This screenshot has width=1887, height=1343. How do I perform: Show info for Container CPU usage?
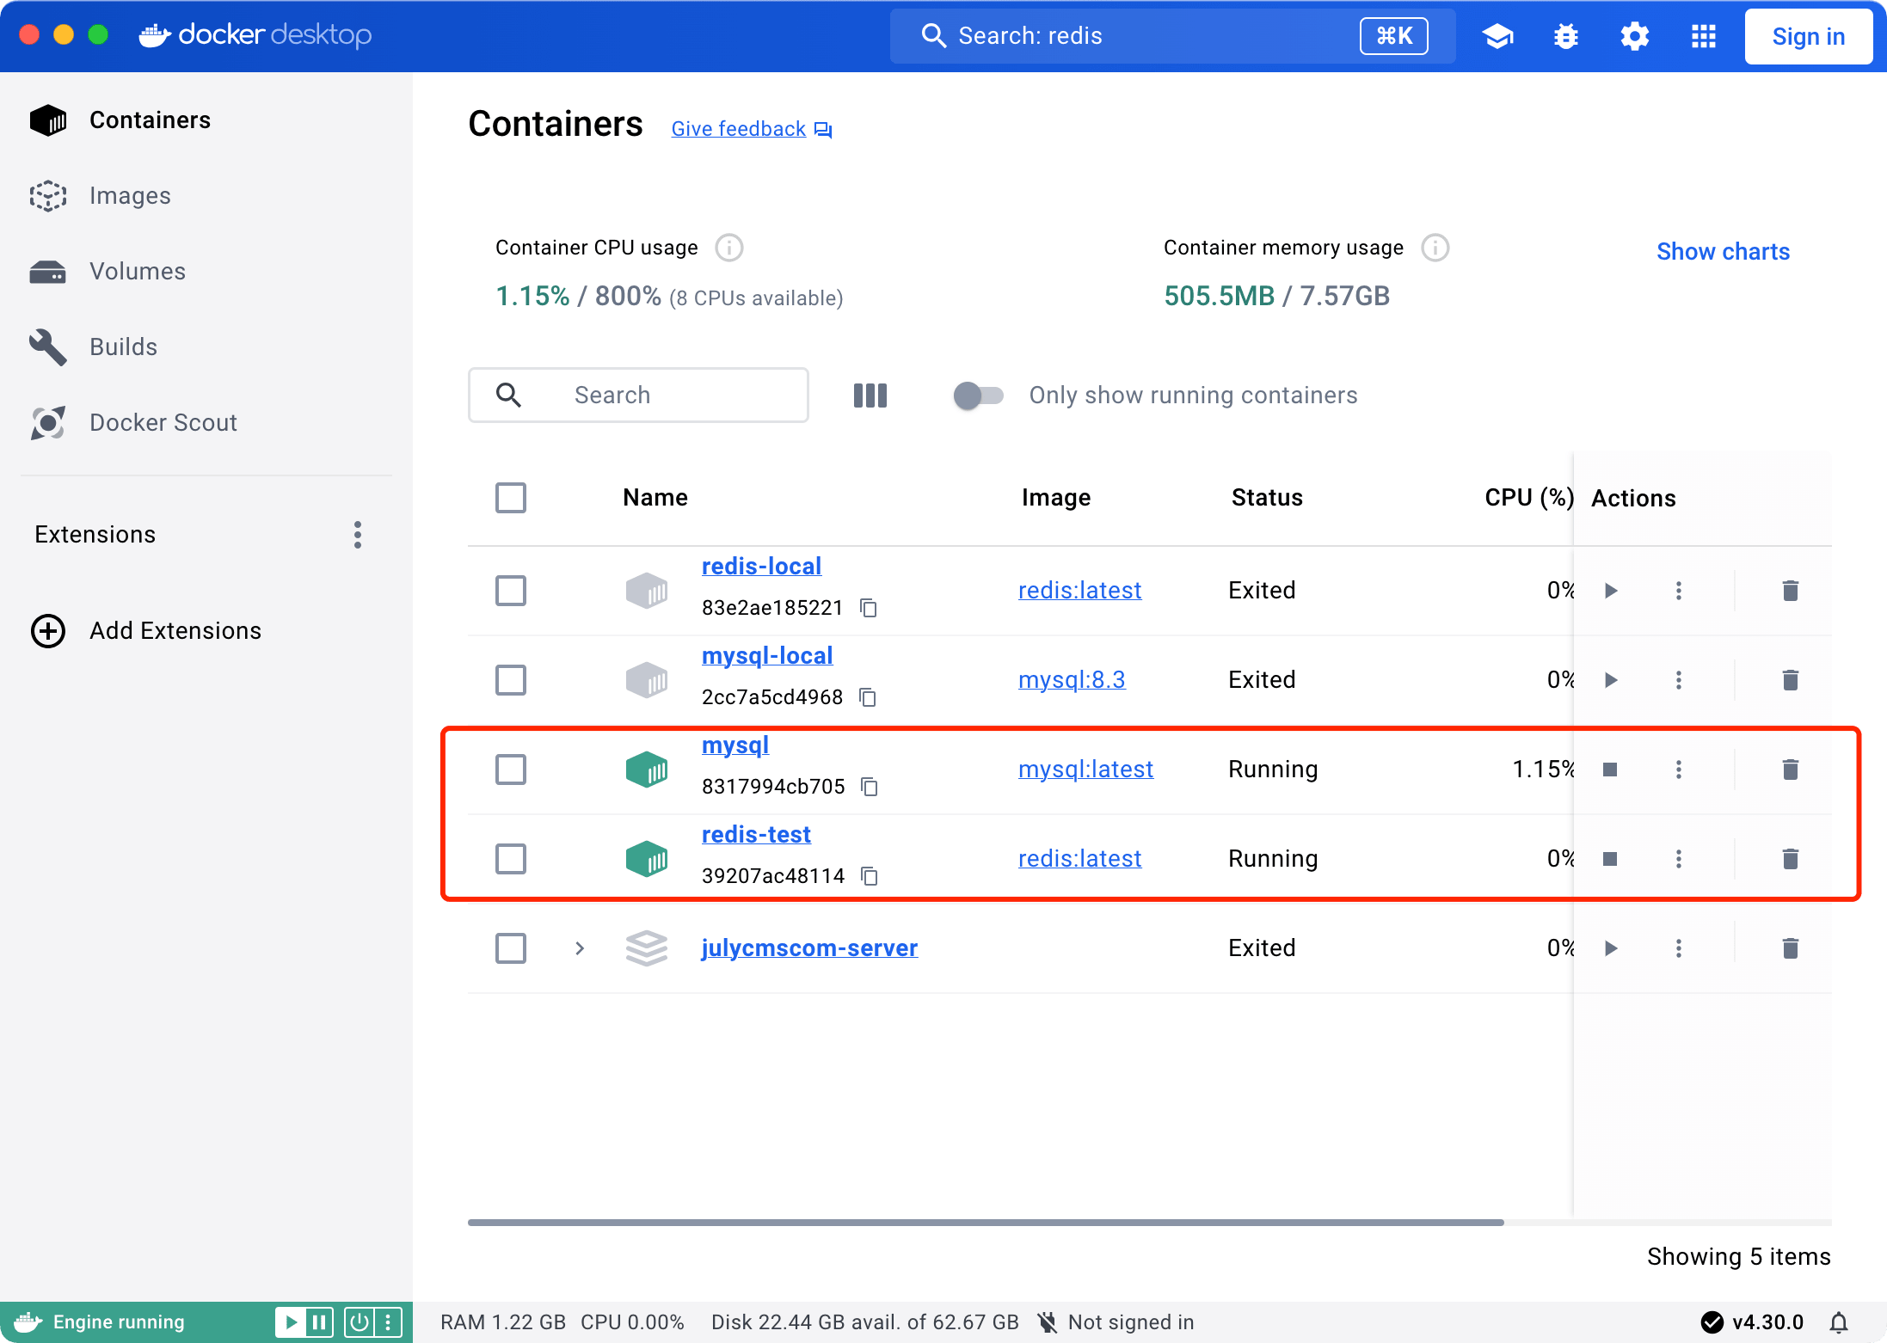click(729, 248)
